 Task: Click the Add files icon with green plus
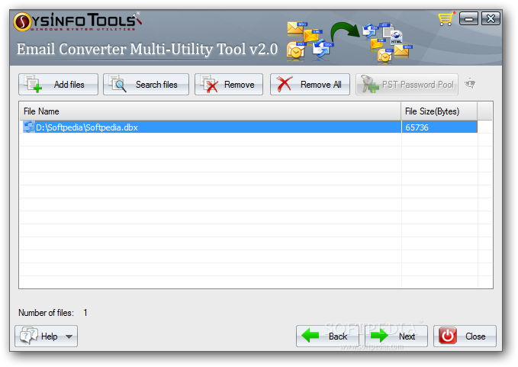(33, 84)
